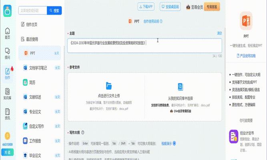This screenshot has width=267, height=160.
Task: Click the 专属客服 button
Action: point(212,7)
